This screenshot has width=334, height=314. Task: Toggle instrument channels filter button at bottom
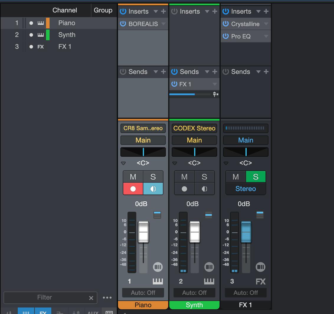(x=26, y=311)
